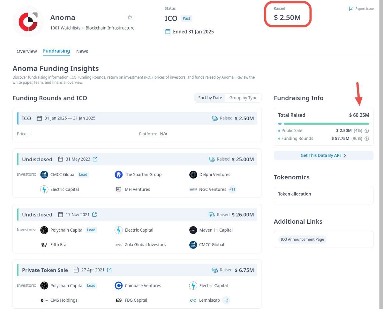Switch to the Overview tab
The width and height of the screenshot is (383, 309).
pos(26,51)
